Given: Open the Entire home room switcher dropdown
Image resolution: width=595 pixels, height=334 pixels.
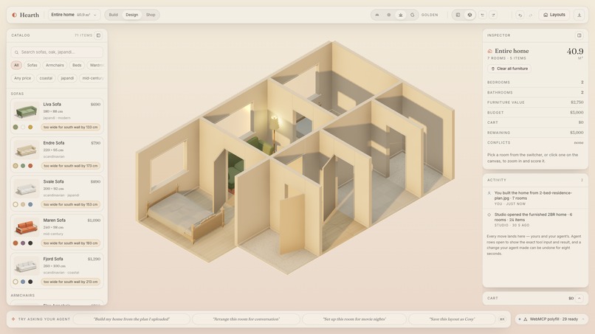Looking at the screenshot, I should pos(74,15).
